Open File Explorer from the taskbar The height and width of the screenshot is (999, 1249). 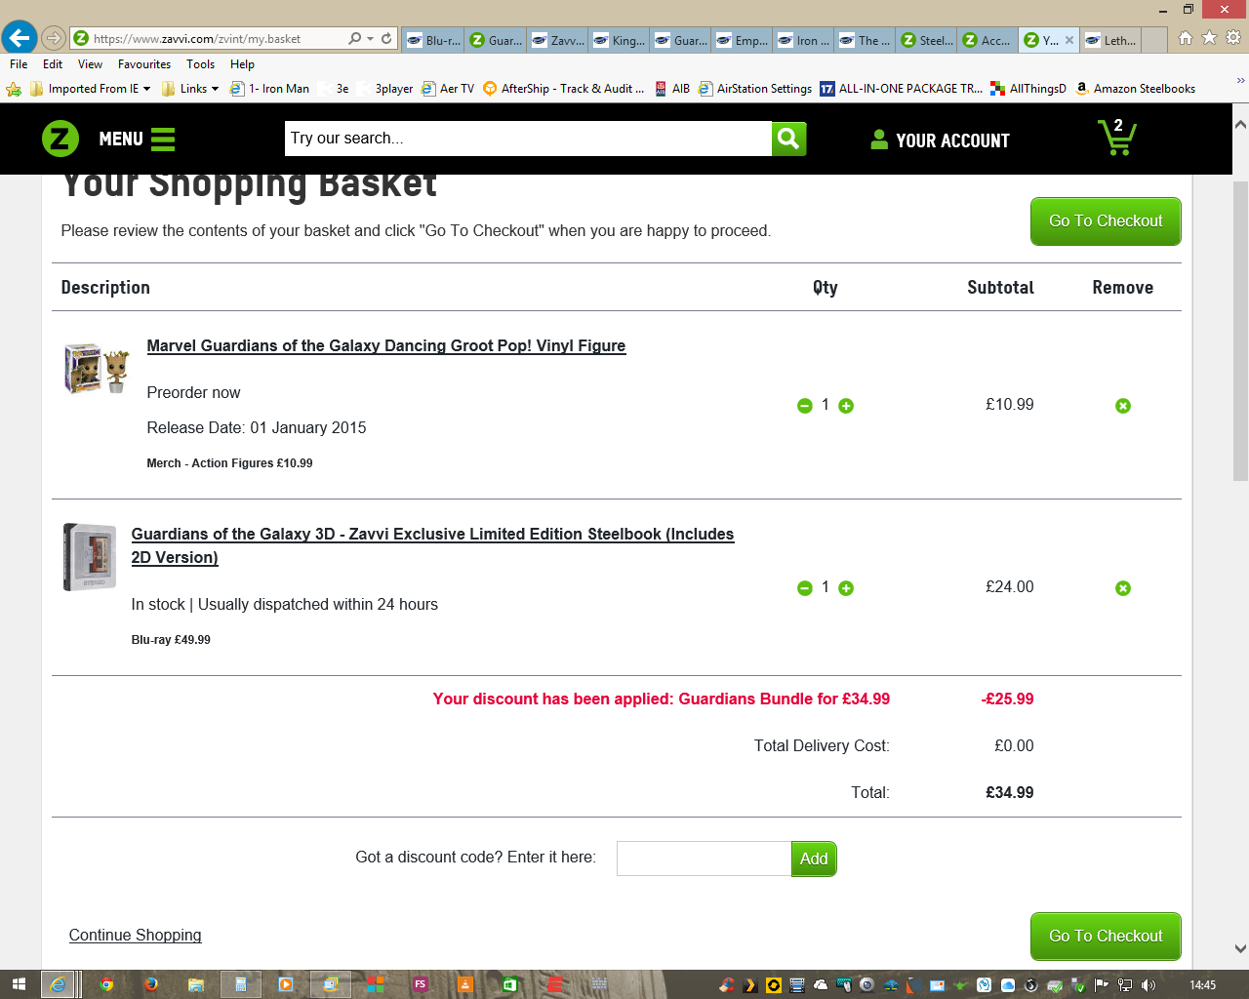point(195,984)
